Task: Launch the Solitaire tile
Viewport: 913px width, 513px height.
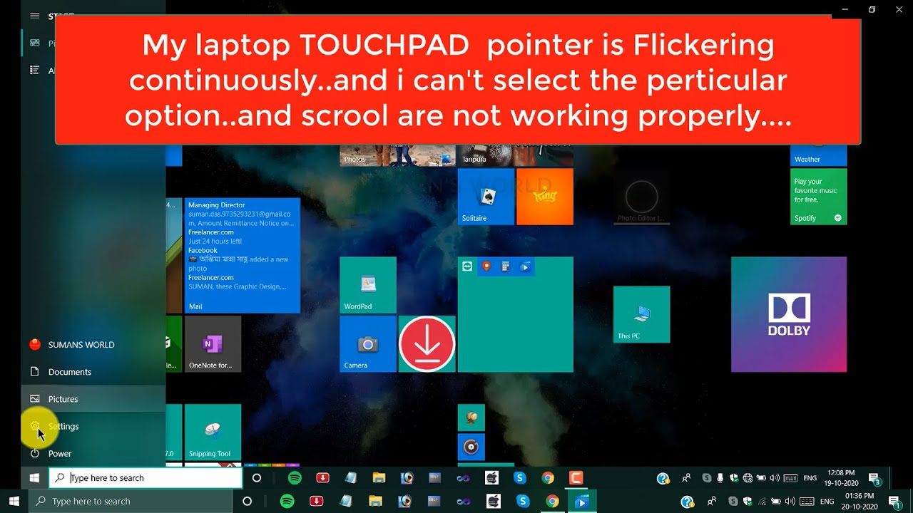Action: click(486, 197)
